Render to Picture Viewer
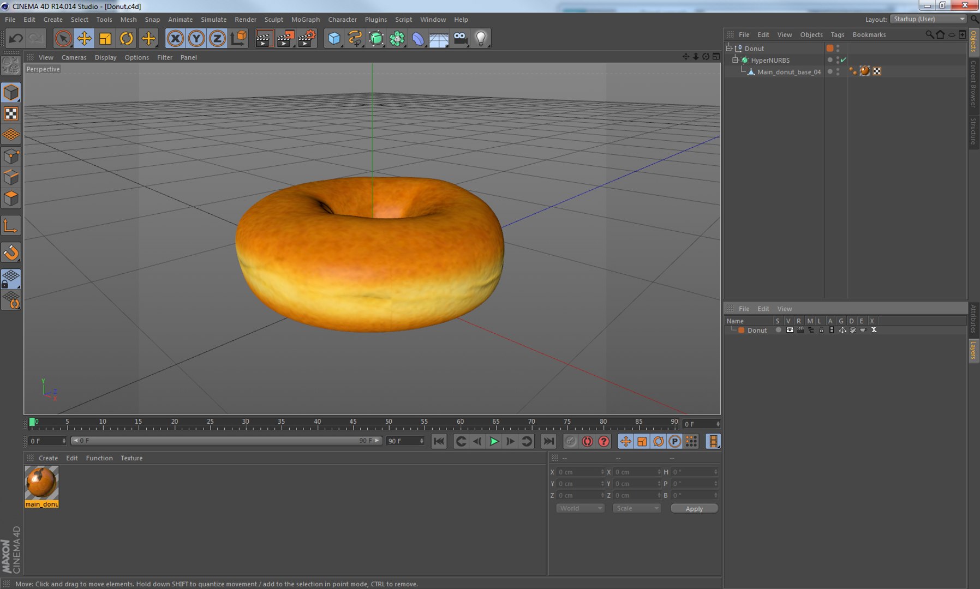The width and height of the screenshot is (980, 589). (285, 38)
